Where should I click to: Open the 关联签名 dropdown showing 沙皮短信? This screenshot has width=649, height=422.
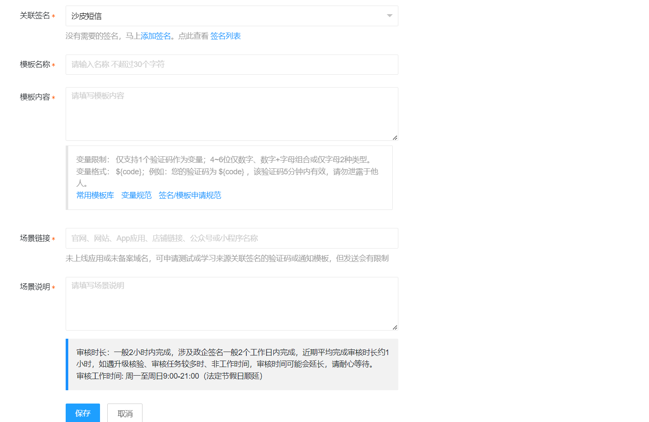click(x=223, y=16)
